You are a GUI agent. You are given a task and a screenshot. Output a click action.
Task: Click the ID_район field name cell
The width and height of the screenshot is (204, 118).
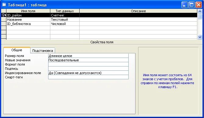[28, 15]
